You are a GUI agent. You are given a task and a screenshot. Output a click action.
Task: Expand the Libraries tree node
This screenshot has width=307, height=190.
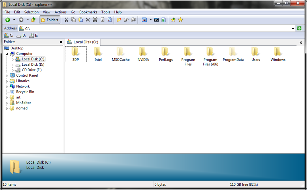click(7, 81)
